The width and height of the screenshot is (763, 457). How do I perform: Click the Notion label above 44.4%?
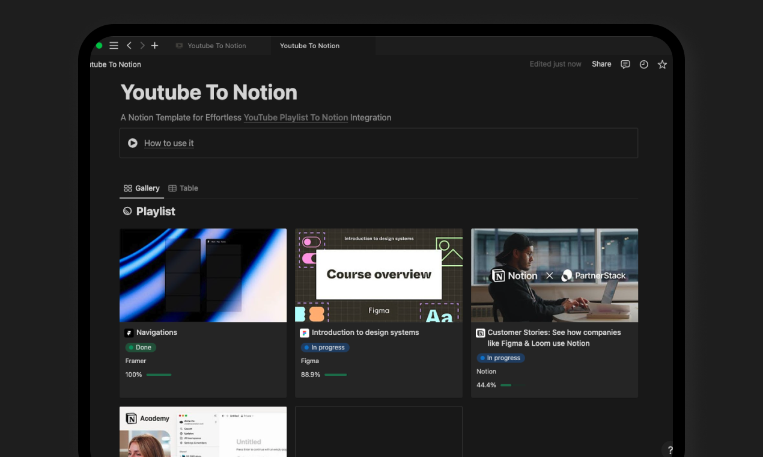coord(487,372)
